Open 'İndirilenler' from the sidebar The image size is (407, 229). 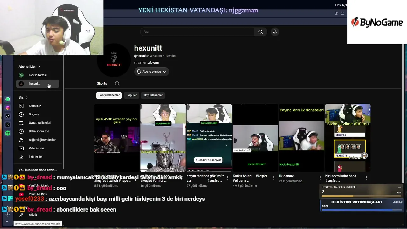[x=38, y=157]
